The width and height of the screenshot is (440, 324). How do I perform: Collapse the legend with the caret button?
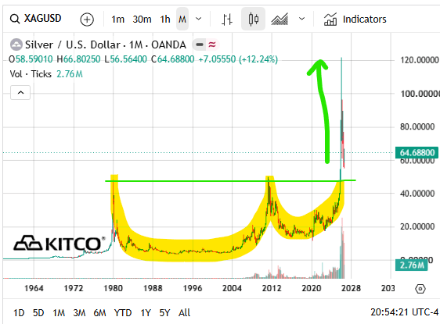[x=20, y=93]
